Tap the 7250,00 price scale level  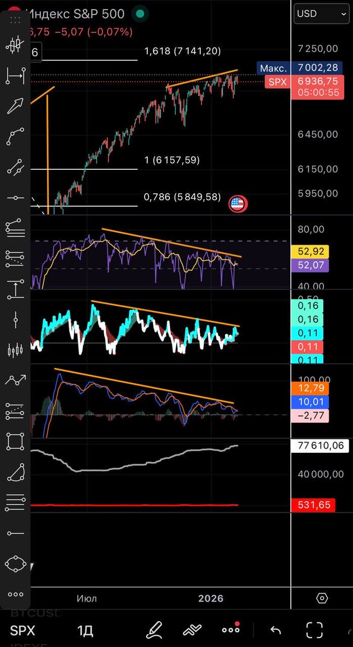[318, 49]
